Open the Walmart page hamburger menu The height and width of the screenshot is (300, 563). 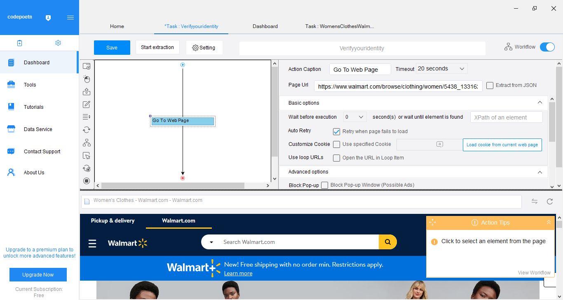(92, 244)
